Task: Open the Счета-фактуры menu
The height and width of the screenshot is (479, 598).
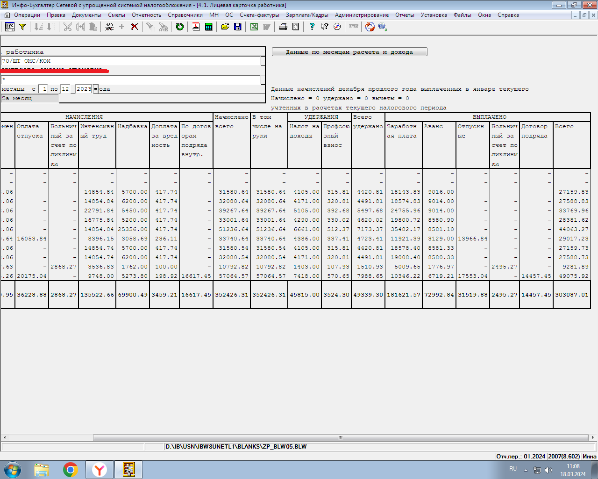Action: tap(259, 15)
